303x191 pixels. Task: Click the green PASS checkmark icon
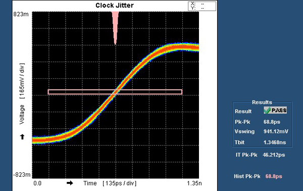[x=267, y=110]
